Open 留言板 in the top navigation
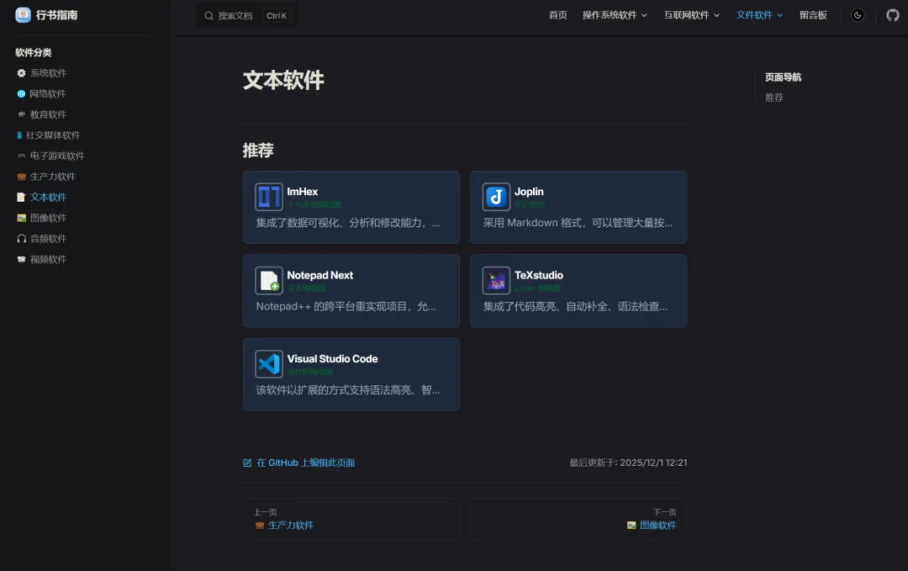This screenshot has height=571, width=908. [x=813, y=15]
